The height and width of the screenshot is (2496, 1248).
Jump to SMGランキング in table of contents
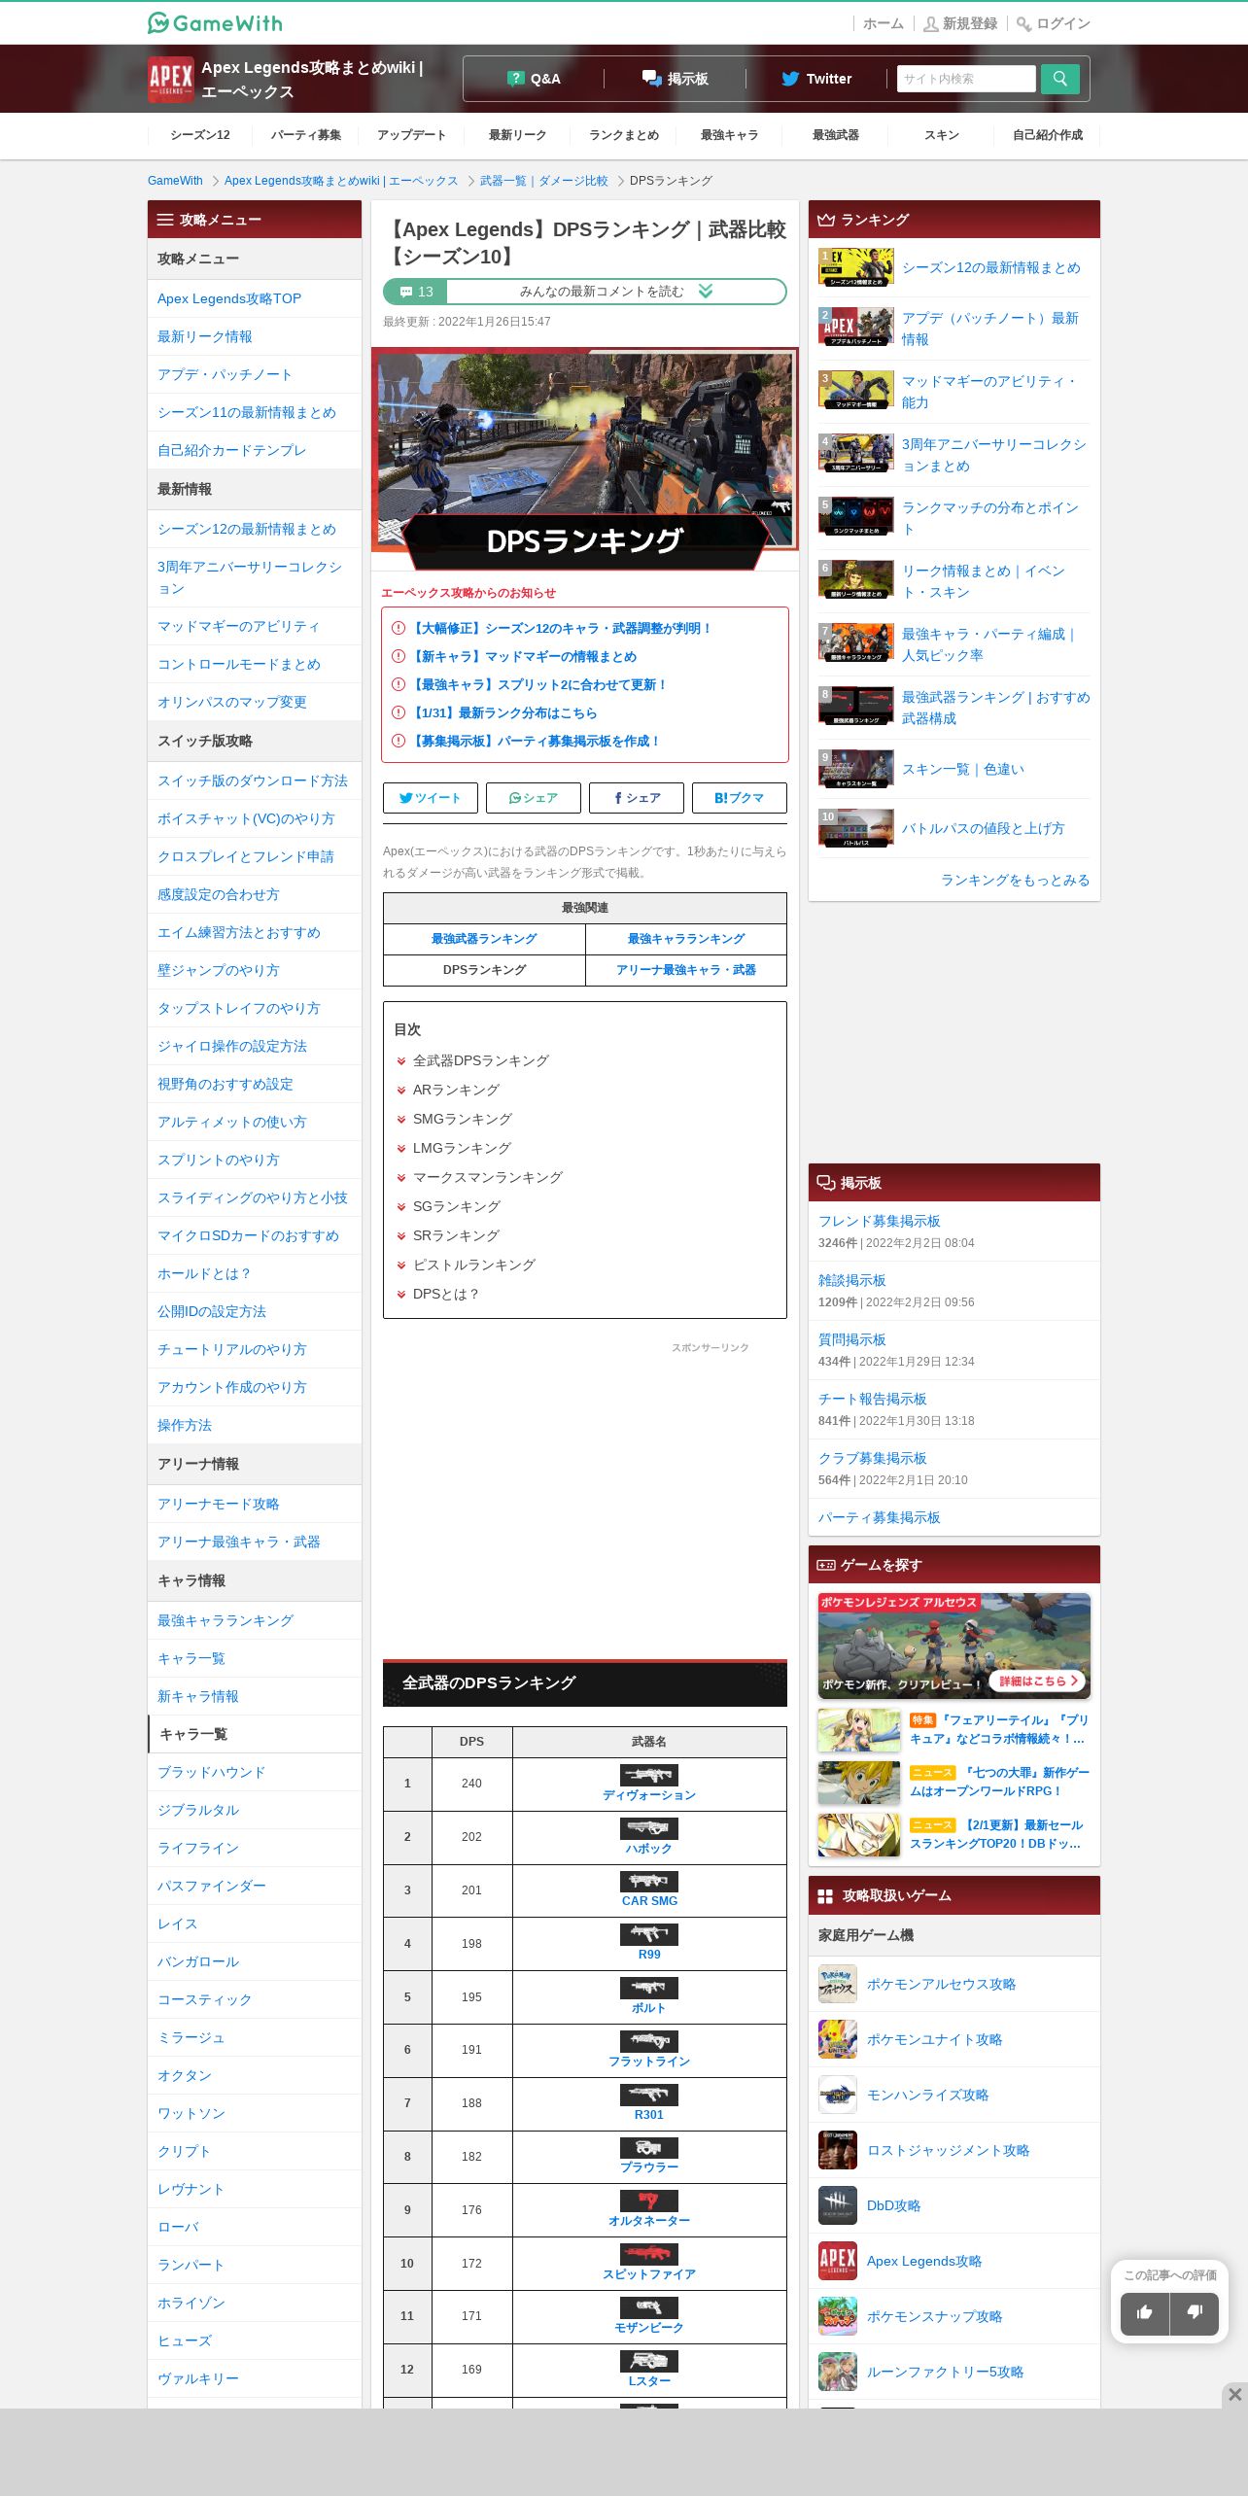tap(463, 1119)
